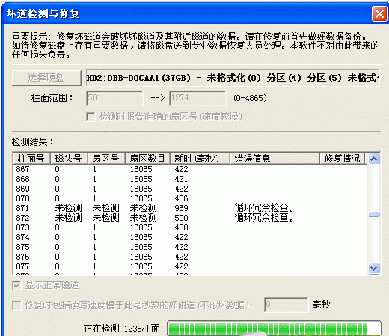The image size is (389, 336).
Task: Toggle 检测时报告准确的扇区号 checkbox
Action: pyautogui.click(x=91, y=117)
